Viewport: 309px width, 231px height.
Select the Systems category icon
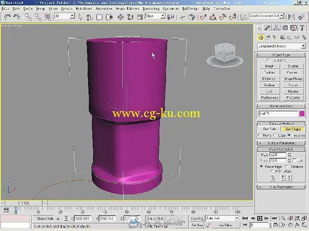[304, 37]
